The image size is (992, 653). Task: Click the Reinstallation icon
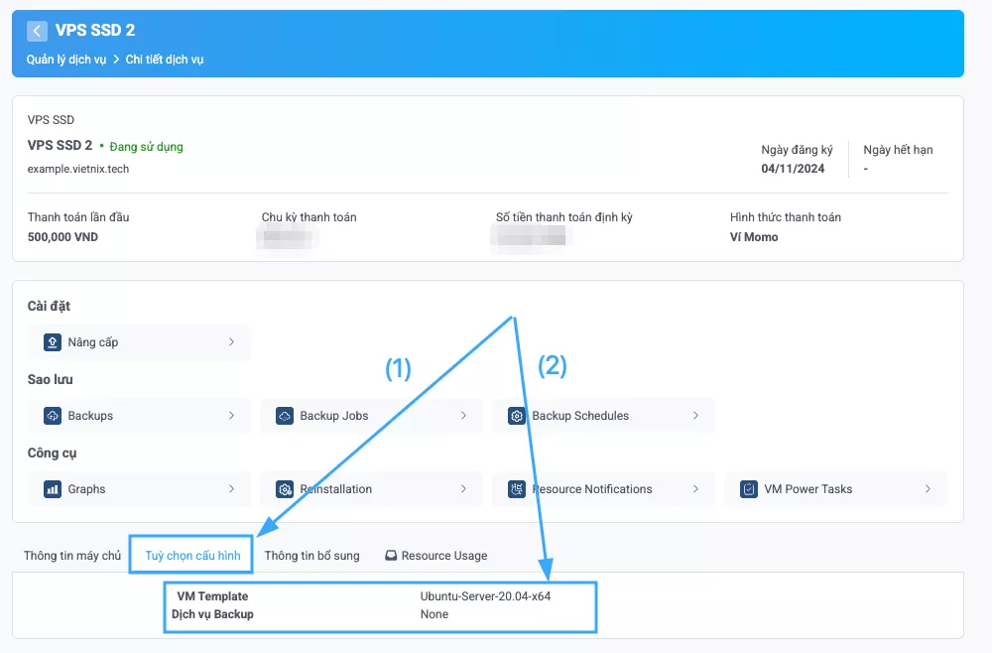coord(285,489)
